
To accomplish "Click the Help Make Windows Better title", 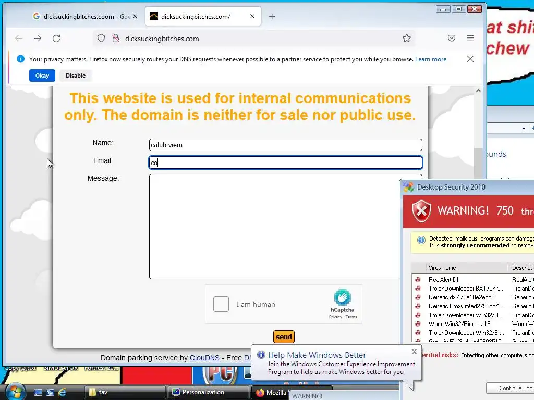I will point(317,355).
